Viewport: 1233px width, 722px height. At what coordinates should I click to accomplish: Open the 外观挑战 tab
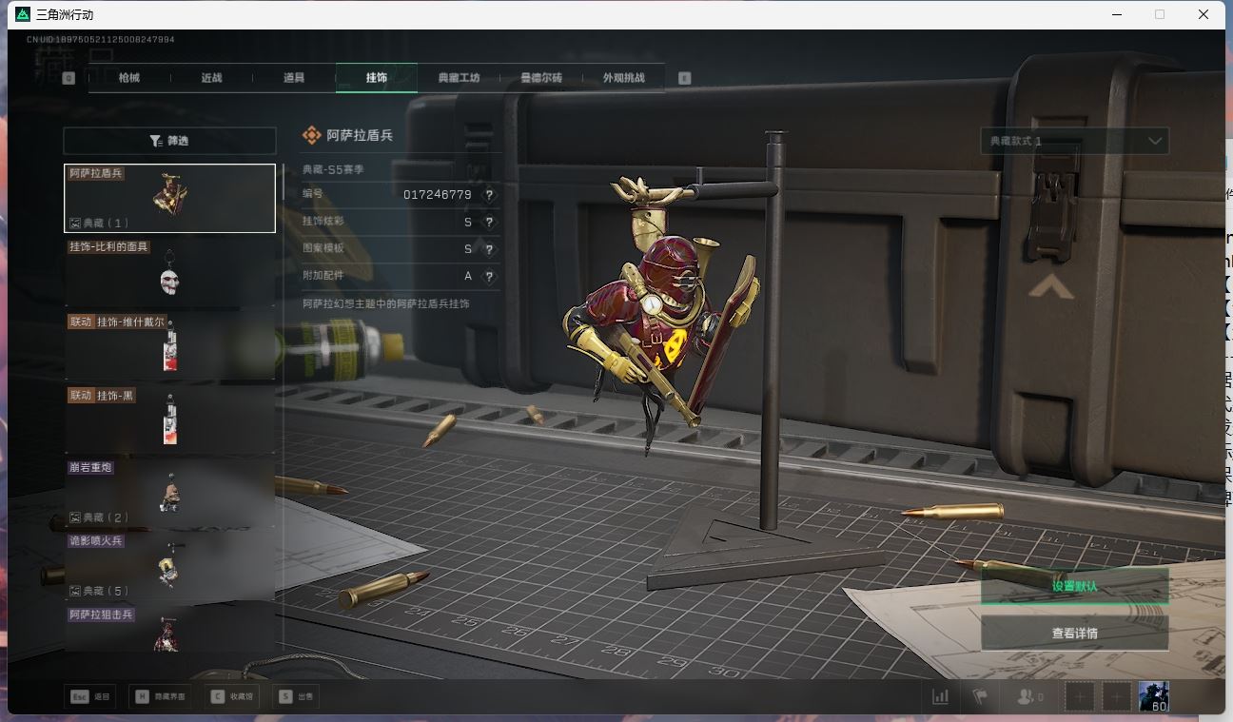623,78
